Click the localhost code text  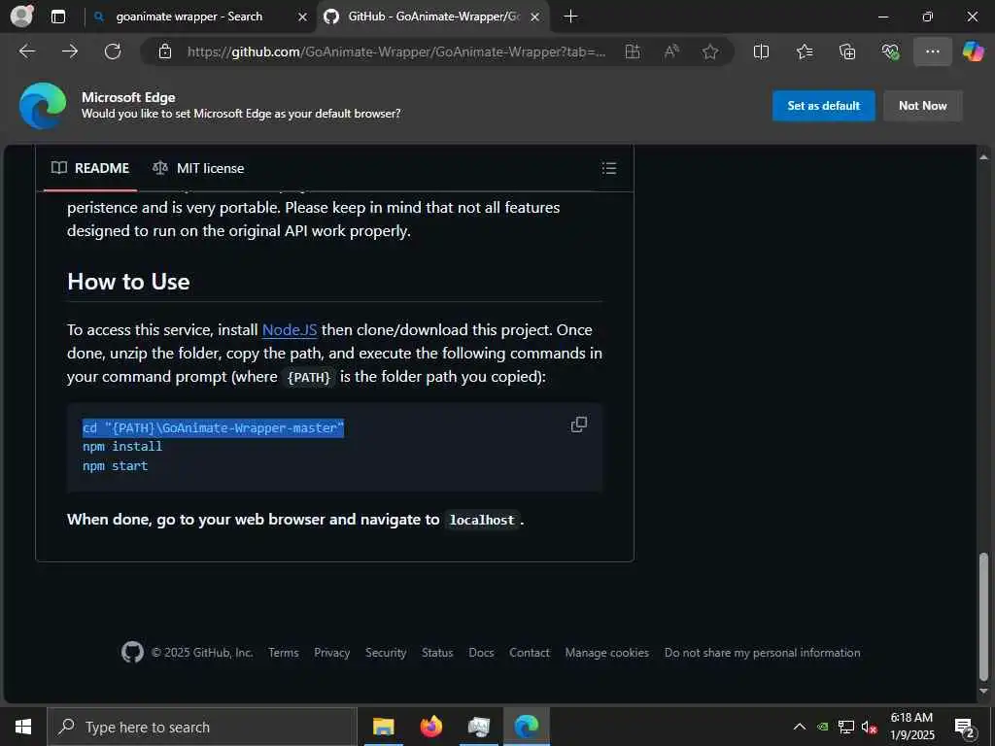click(x=482, y=521)
